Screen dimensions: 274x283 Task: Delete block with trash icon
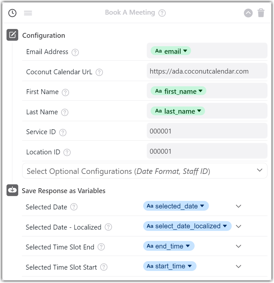(261, 13)
